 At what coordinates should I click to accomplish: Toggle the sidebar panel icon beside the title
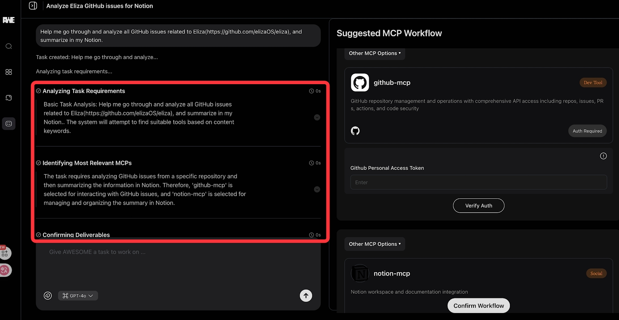[x=33, y=6]
